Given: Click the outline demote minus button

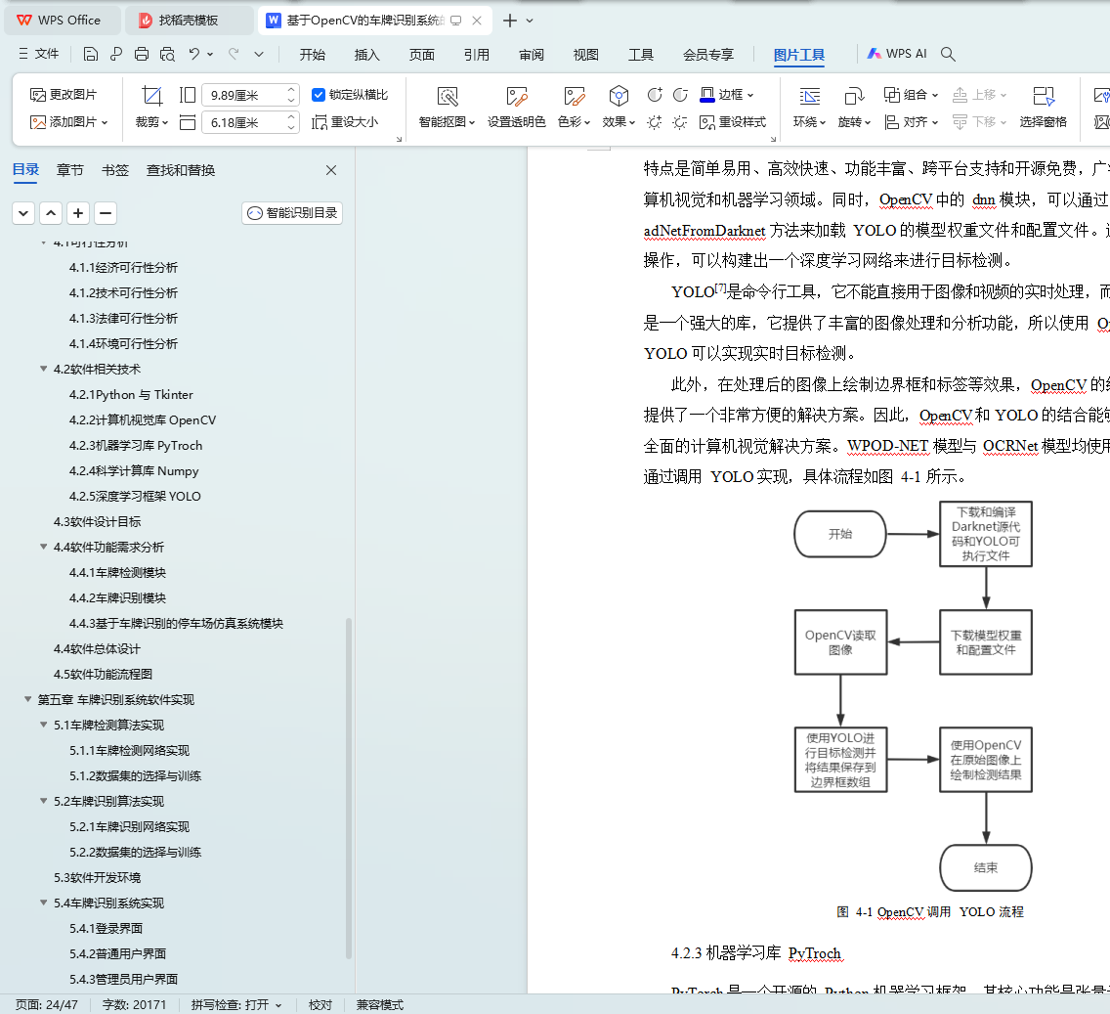Looking at the screenshot, I should (106, 212).
